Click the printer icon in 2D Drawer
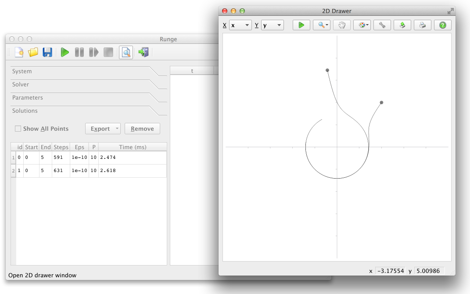 (423, 25)
